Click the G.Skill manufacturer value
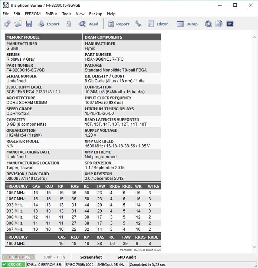Screen dimensions: 258x268 (12, 48)
